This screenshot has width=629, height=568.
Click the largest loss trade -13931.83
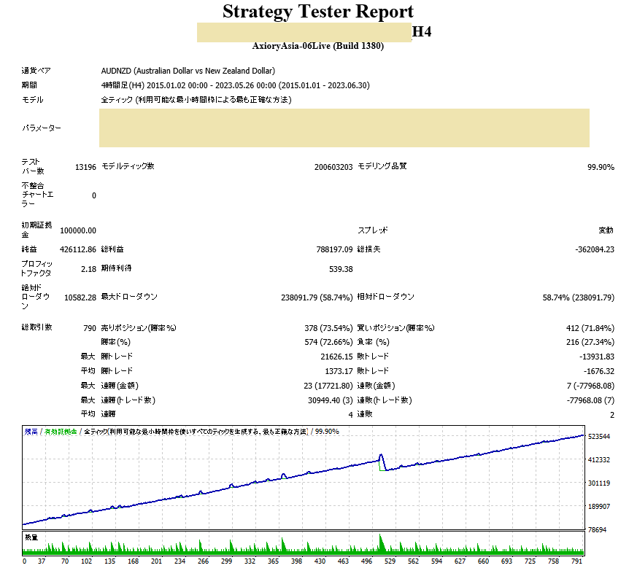click(596, 357)
